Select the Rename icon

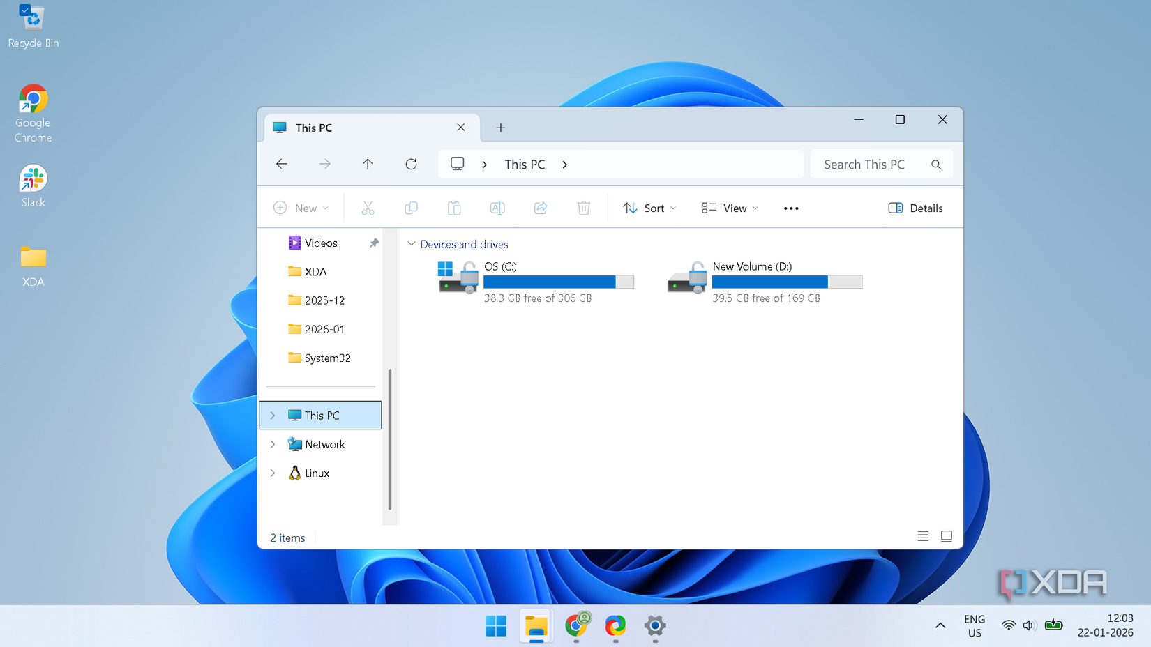tap(497, 207)
